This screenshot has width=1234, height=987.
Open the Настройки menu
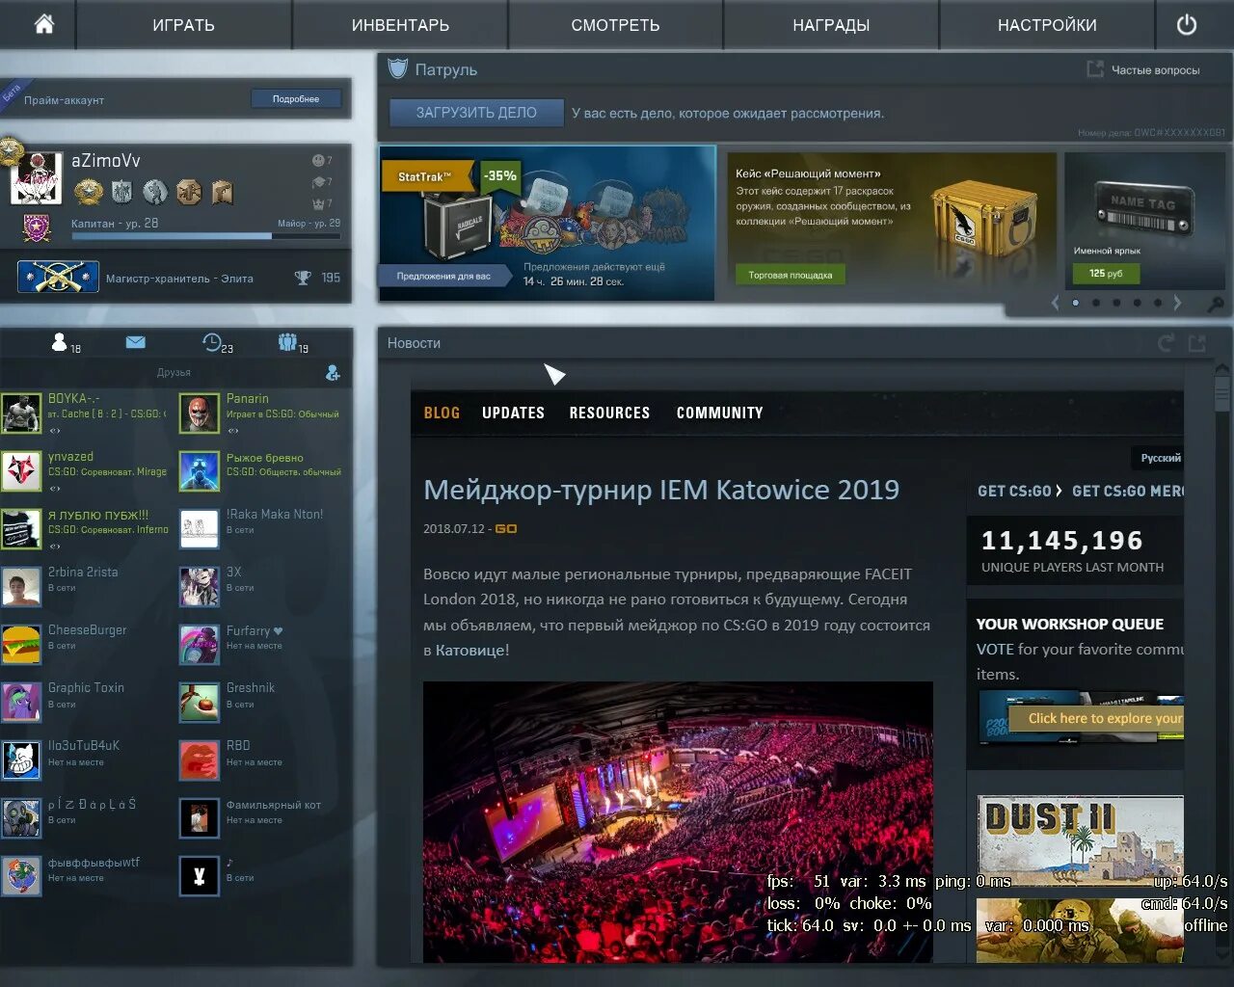pos(1047,25)
